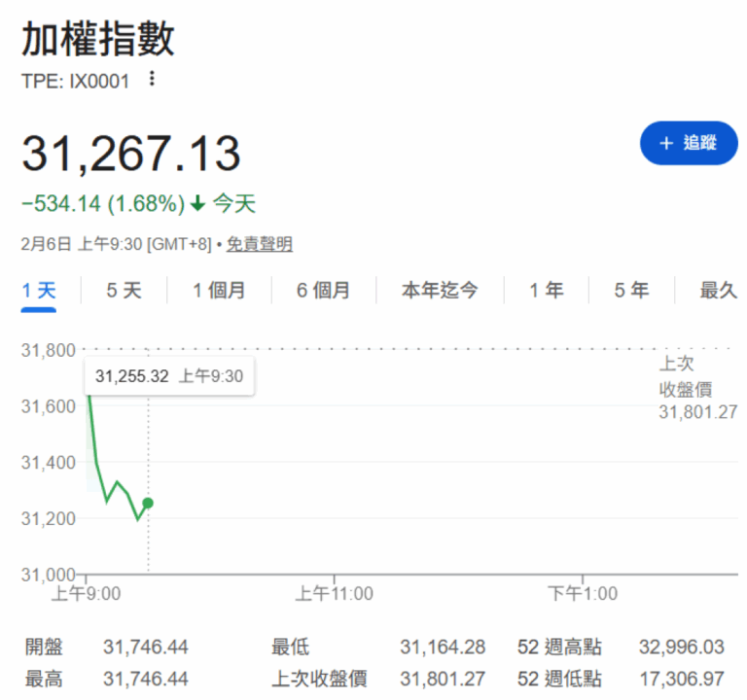Open the three-dot menu beside TPE: IX0001
The height and width of the screenshot is (700, 747).
tap(151, 80)
